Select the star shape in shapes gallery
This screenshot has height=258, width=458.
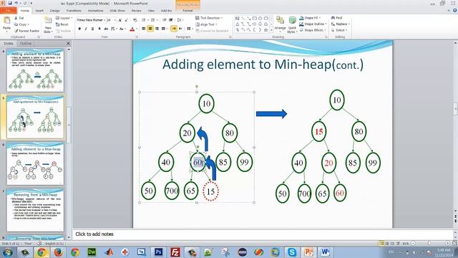coord(265,30)
